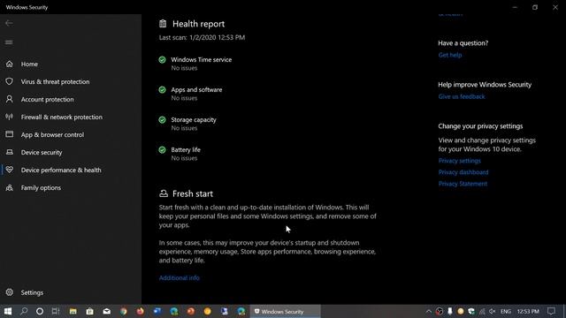Click the Get help link

coord(450,55)
